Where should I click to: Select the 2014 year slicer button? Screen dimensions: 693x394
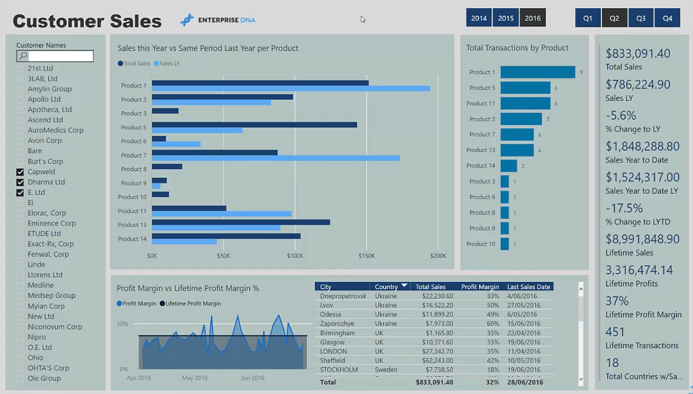tap(479, 18)
